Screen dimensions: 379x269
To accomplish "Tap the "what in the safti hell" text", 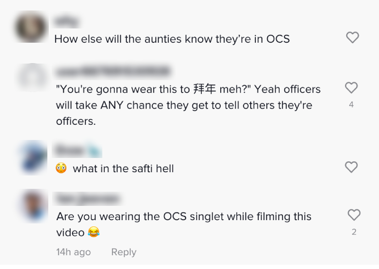I will coord(123,168).
